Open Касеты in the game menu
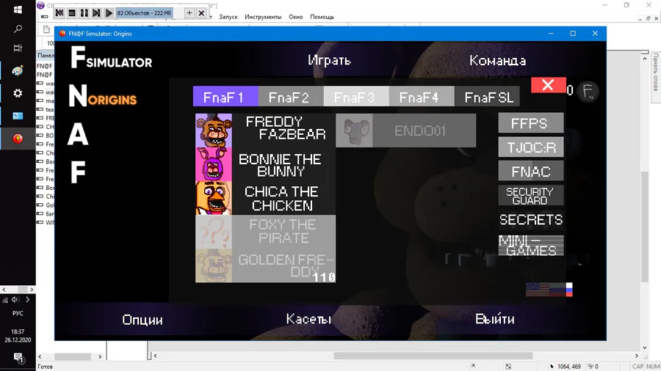This screenshot has height=371, width=661. (308, 319)
